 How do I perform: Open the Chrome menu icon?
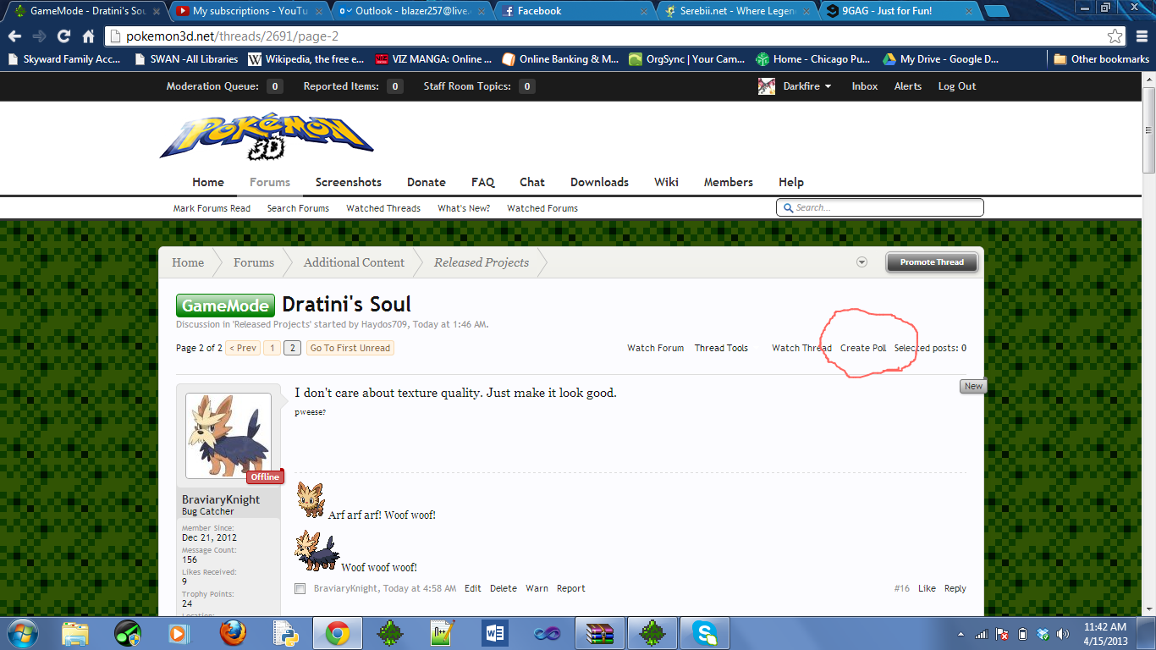(x=1141, y=36)
